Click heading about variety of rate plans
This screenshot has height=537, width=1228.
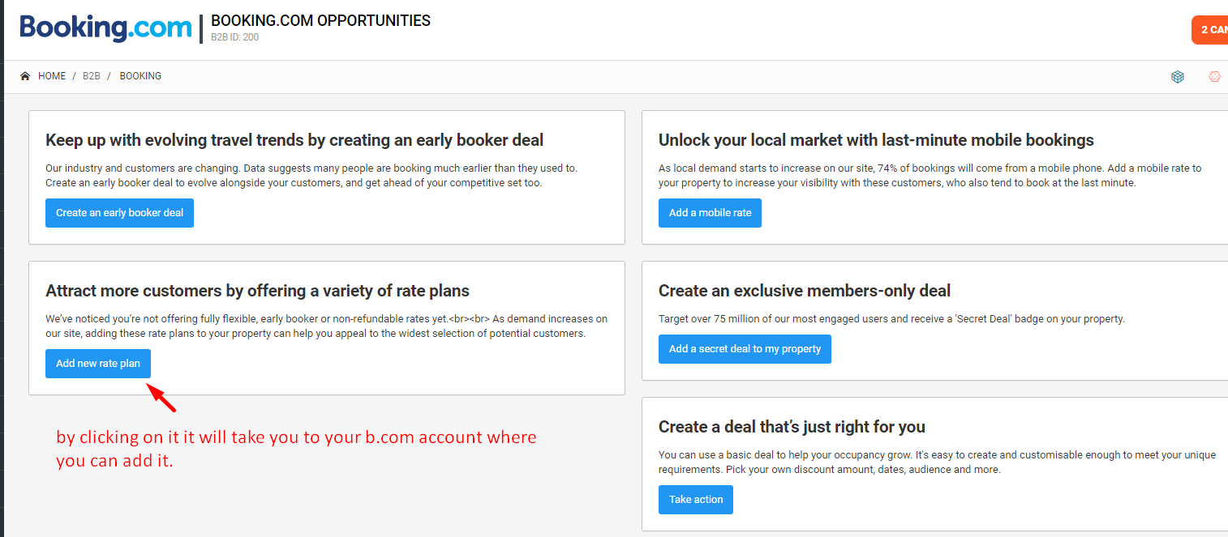(257, 291)
